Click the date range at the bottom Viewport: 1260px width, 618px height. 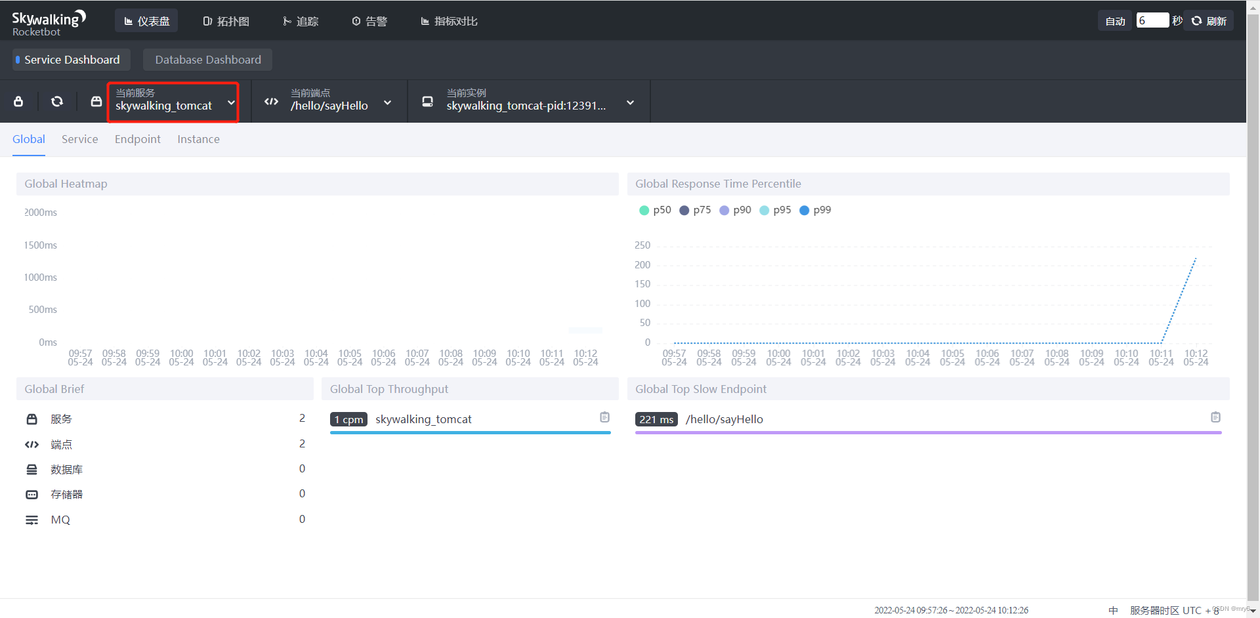point(951,610)
